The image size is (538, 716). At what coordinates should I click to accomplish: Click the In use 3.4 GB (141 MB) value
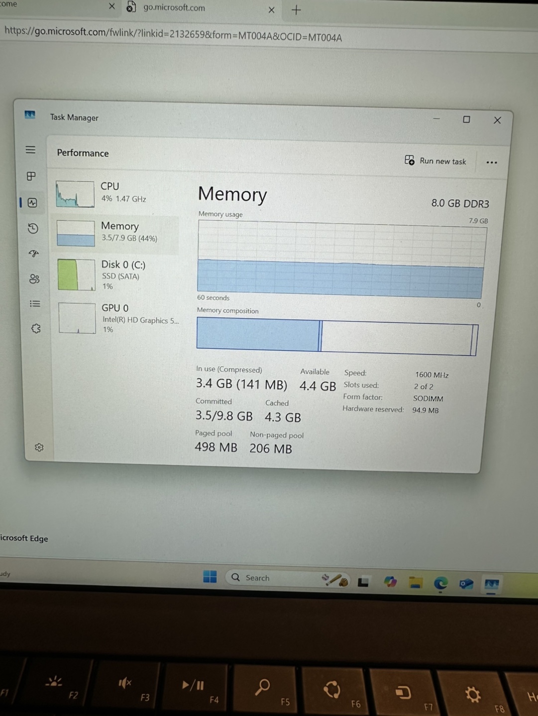(241, 384)
